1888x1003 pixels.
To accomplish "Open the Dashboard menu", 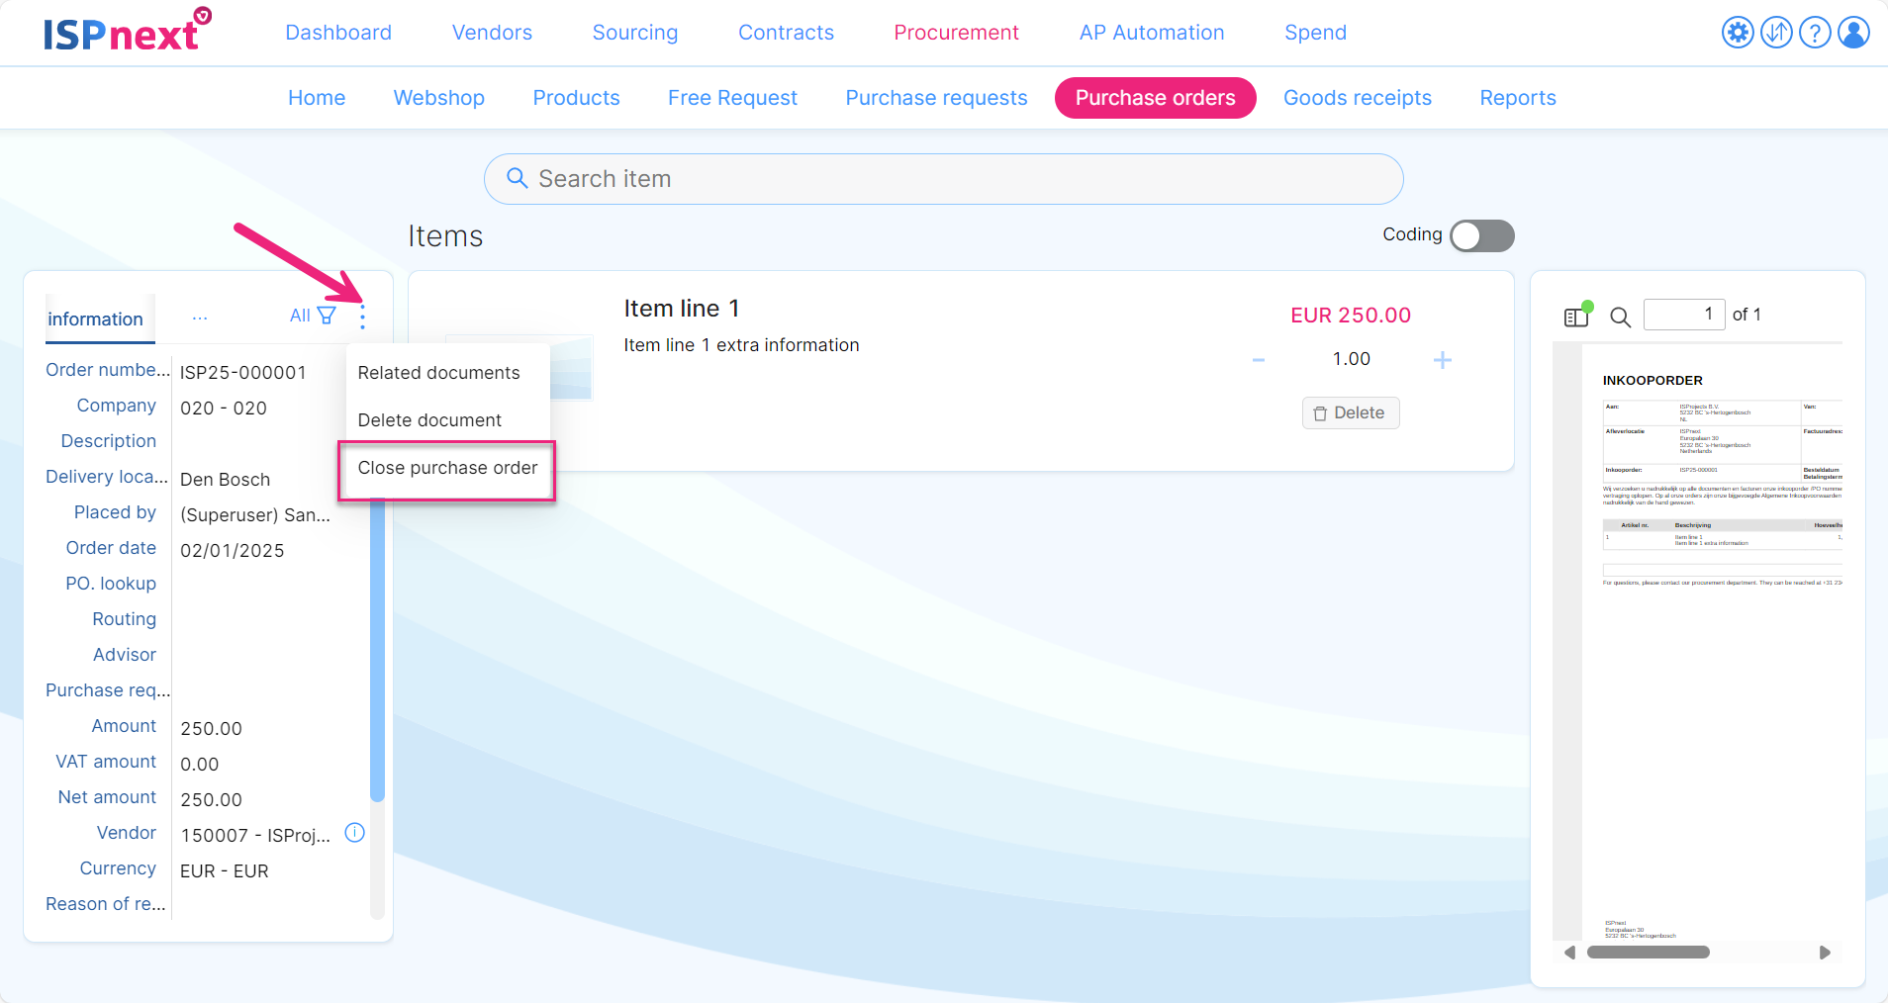I will (x=338, y=33).
